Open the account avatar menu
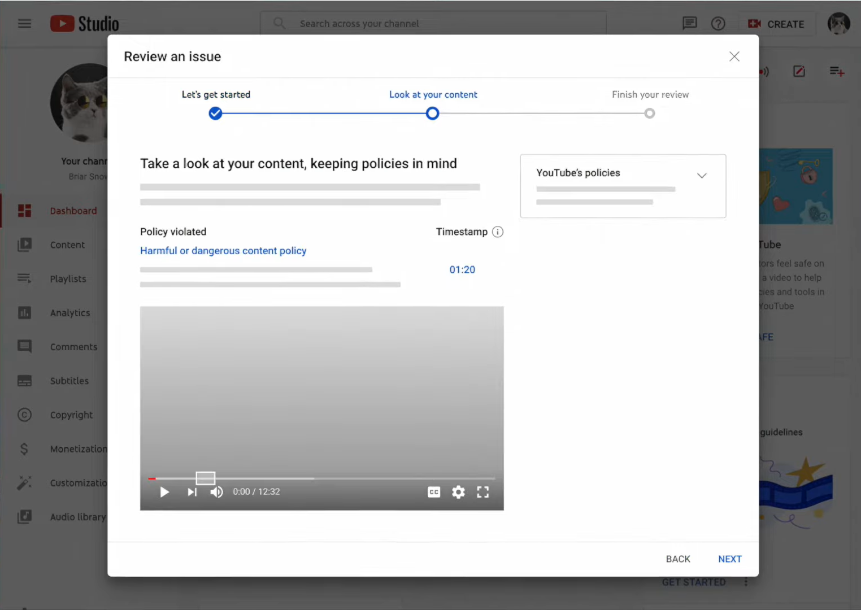 tap(838, 24)
